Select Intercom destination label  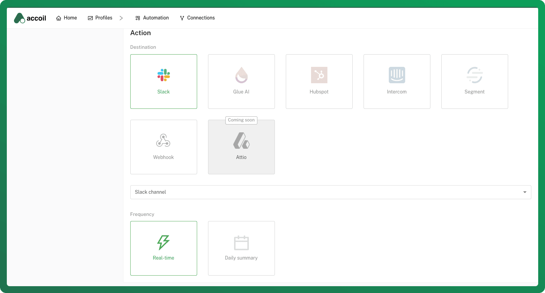click(x=397, y=92)
